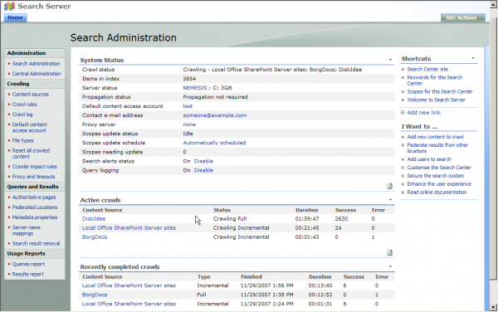Click the Status column header in Active crawls
The width and height of the screenshot is (498, 312).
click(222, 210)
